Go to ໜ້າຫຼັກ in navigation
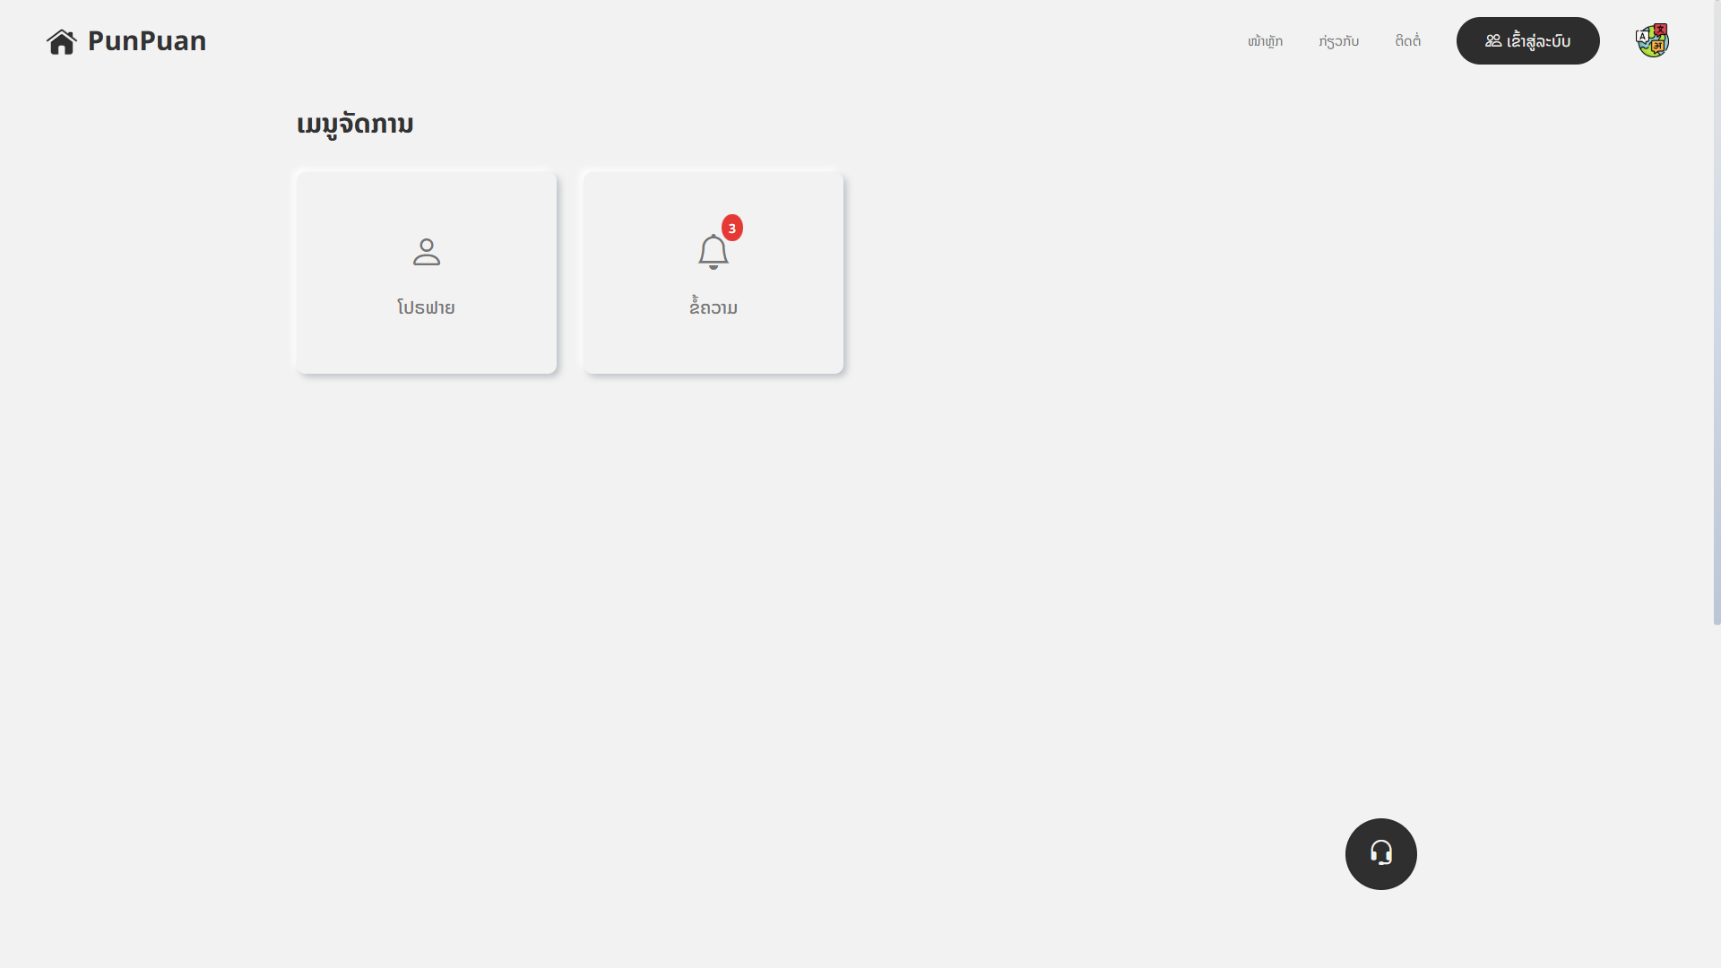Viewport: 1721px width, 968px height. point(1265,41)
